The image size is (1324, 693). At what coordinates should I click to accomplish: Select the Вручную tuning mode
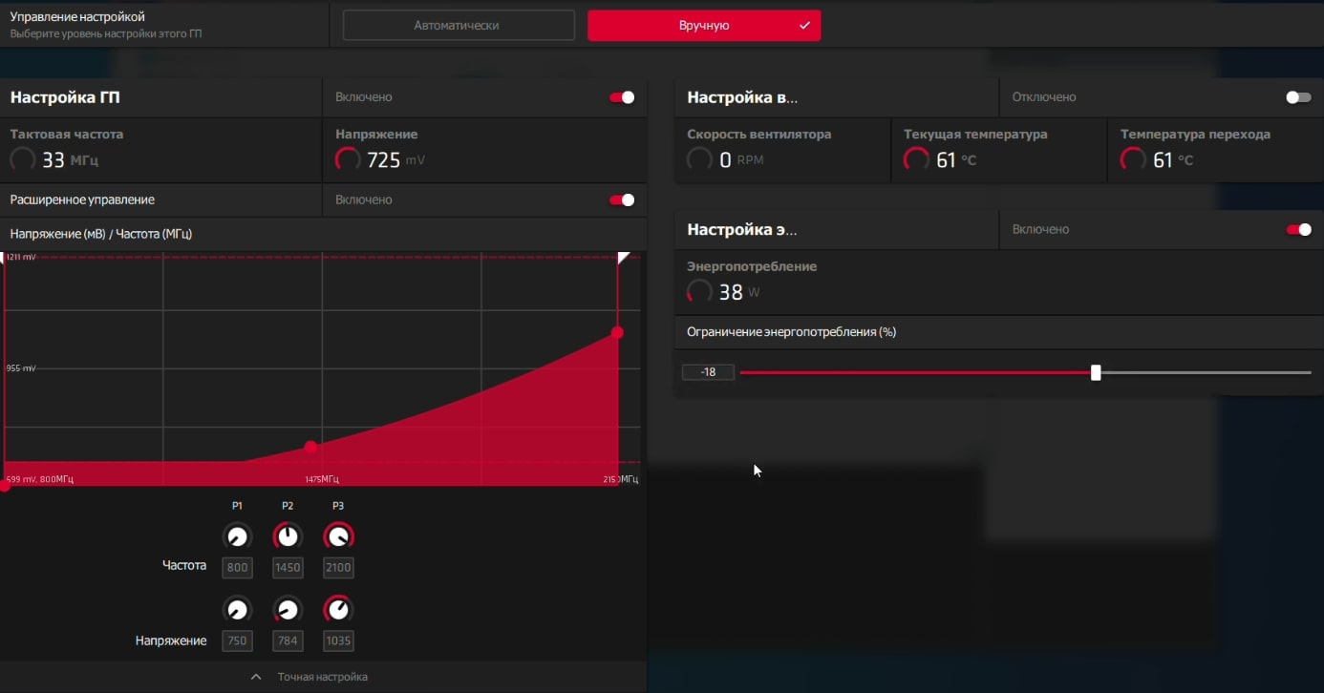pyautogui.click(x=704, y=26)
